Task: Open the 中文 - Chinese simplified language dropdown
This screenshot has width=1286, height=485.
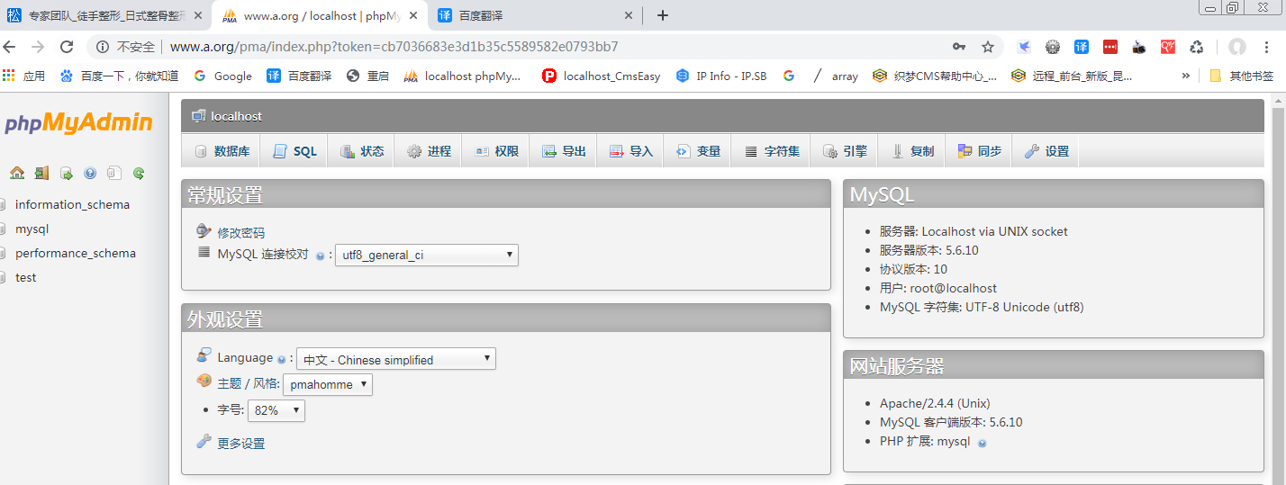Action: (396, 359)
